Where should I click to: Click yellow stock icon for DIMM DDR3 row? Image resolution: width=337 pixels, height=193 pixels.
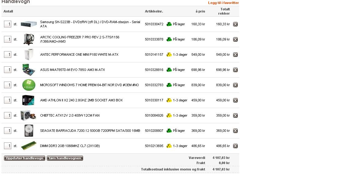tap(169, 146)
